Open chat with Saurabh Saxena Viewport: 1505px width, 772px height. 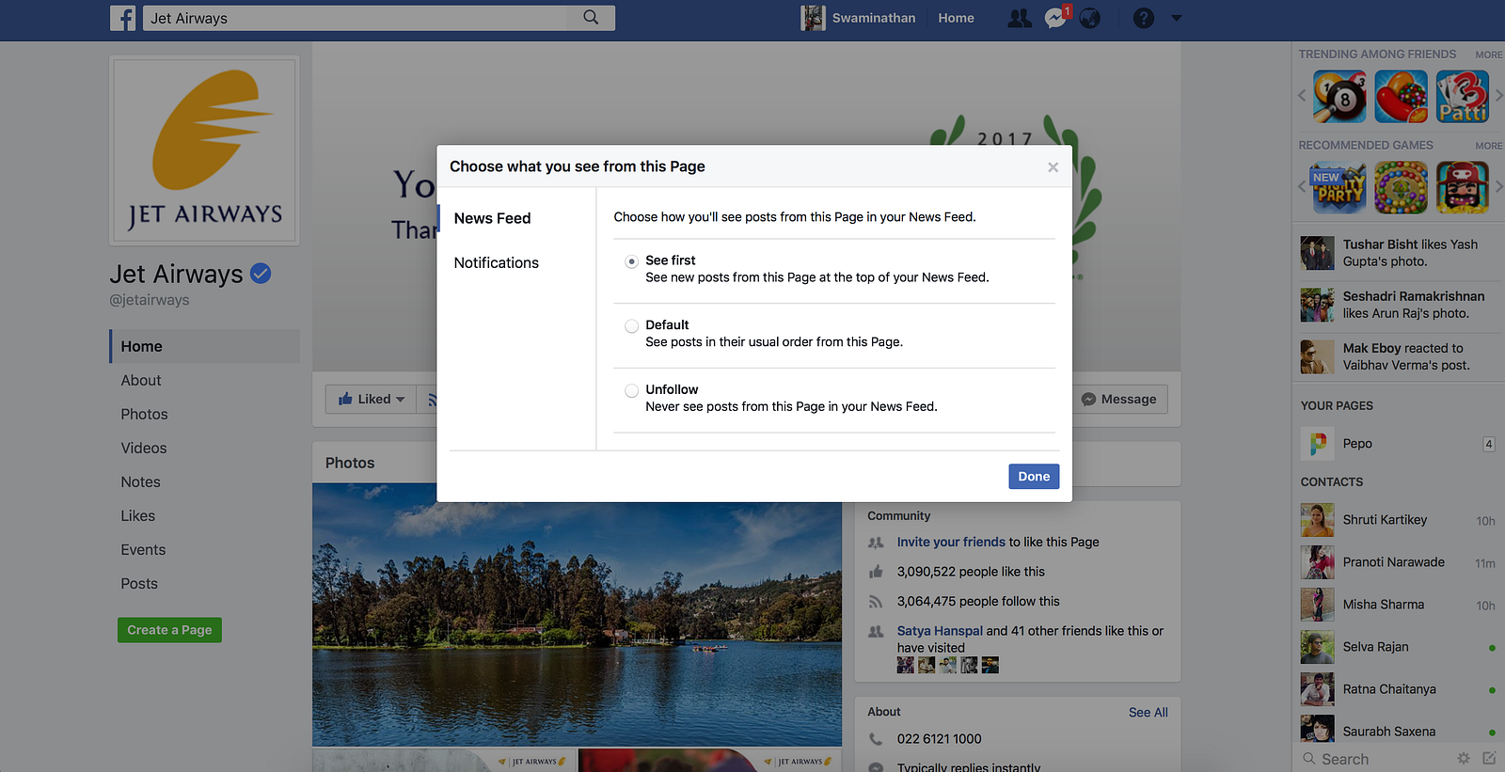[1398, 730]
